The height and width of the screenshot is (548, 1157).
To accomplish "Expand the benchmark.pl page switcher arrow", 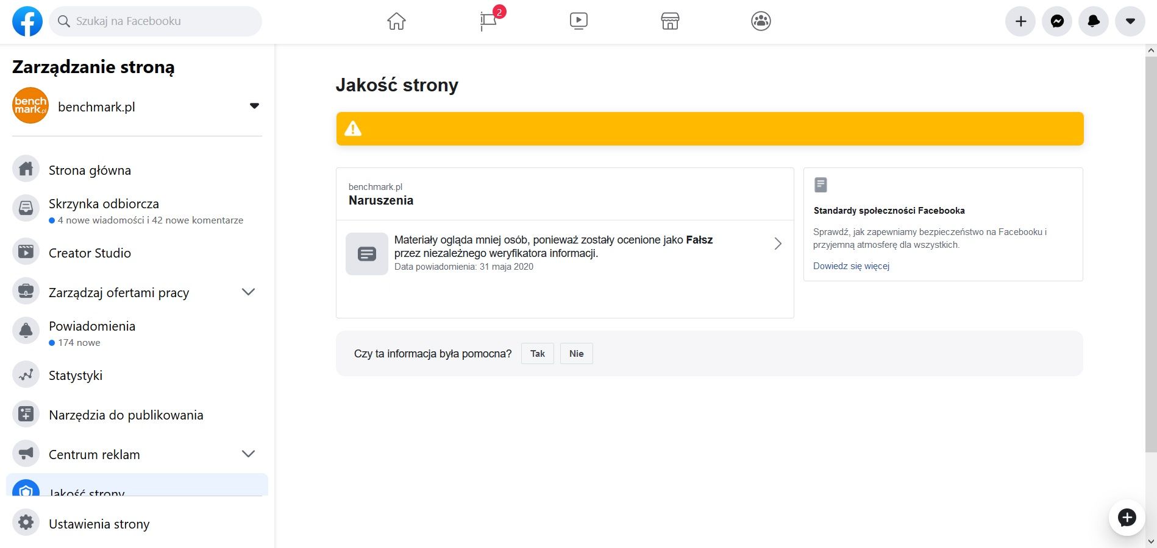I will [x=254, y=106].
